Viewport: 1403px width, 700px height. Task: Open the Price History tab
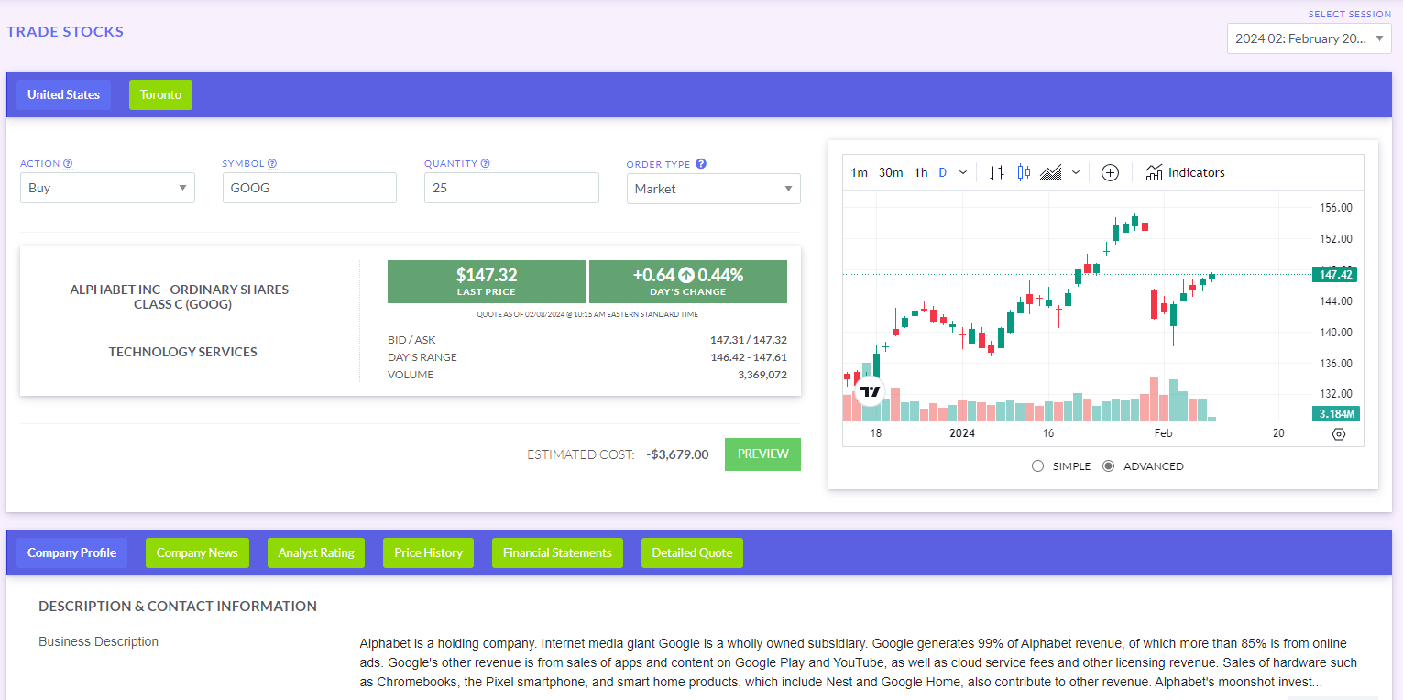(428, 552)
